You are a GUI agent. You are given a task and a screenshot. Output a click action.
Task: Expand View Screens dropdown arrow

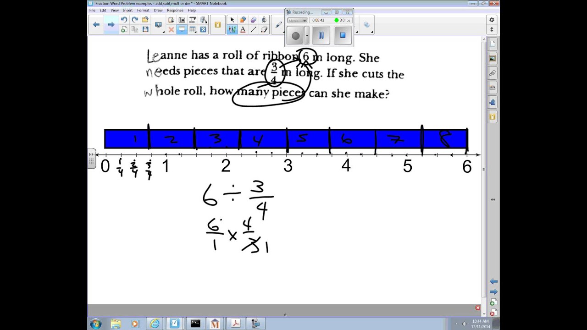pyautogui.click(x=164, y=32)
